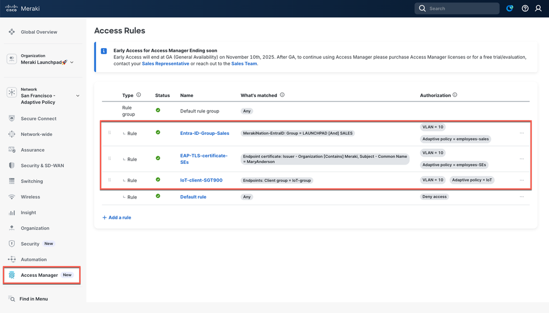The image size is (549, 313).
Task: Open more options for Default rule
Action: pos(522,197)
